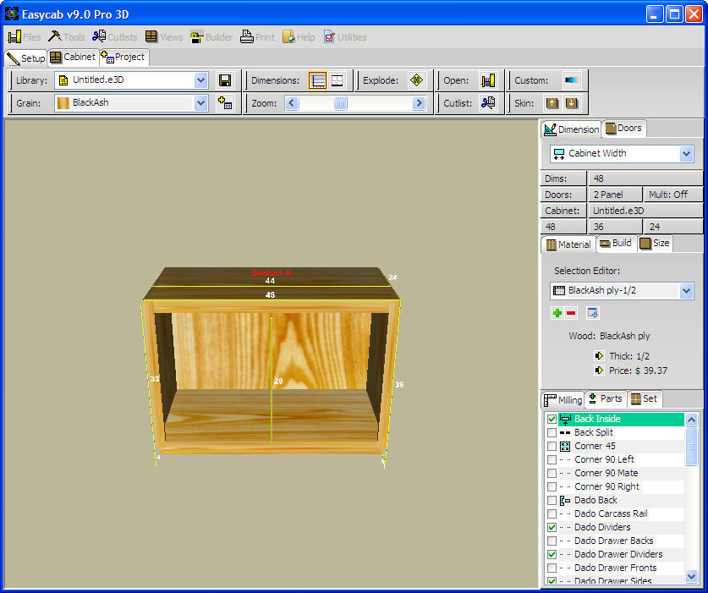Toggle the Dado Dividers checkbox
The image size is (708, 593).
(552, 528)
